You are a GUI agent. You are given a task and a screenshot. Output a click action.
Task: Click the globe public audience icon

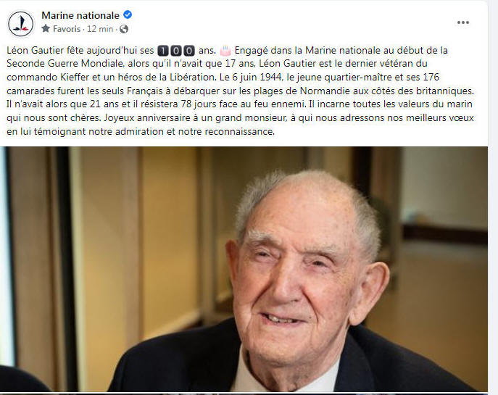124,29
